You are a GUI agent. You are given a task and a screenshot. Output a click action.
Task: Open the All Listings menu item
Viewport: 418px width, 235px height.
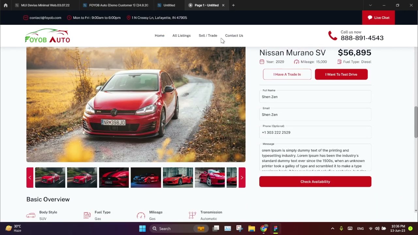click(182, 36)
